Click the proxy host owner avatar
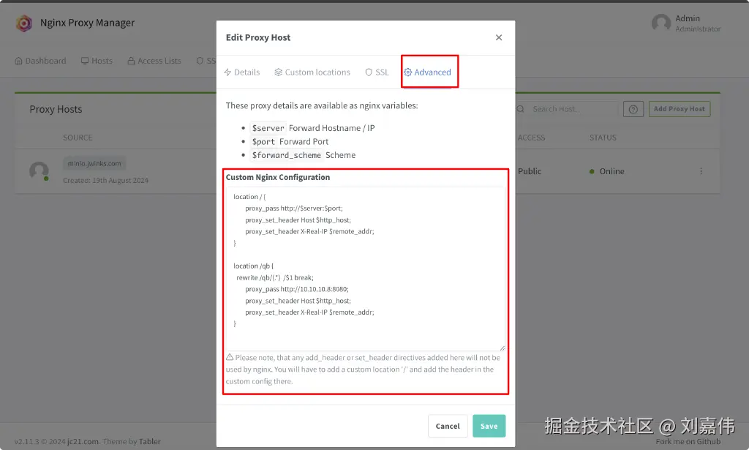This screenshot has width=749, height=450. tap(39, 171)
